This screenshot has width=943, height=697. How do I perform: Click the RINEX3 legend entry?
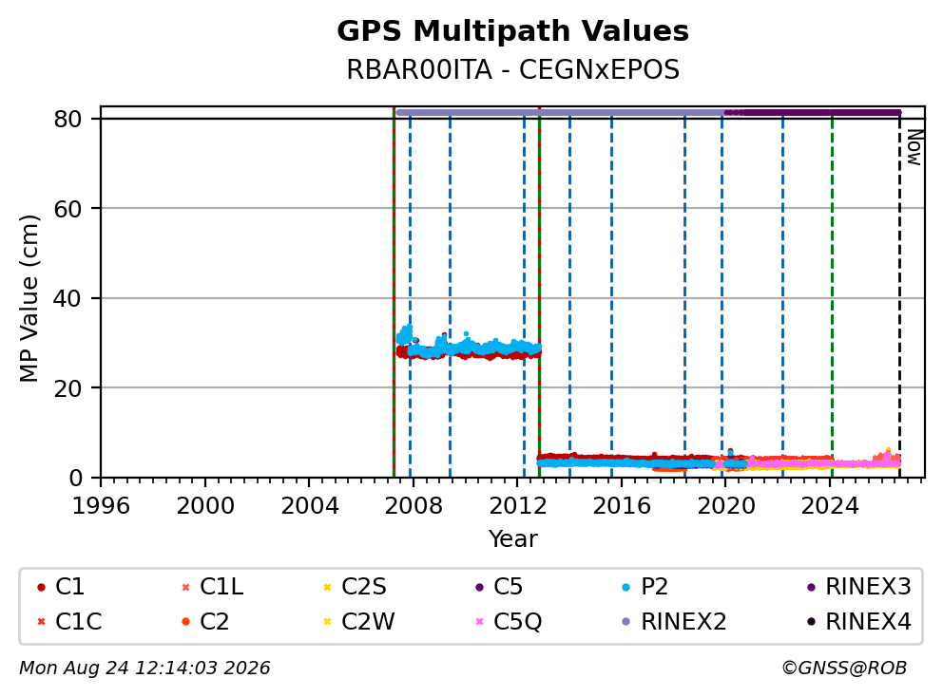click(x=859, y=587)
